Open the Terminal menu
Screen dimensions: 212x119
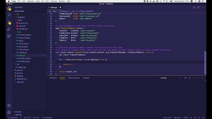click(54, 1)
